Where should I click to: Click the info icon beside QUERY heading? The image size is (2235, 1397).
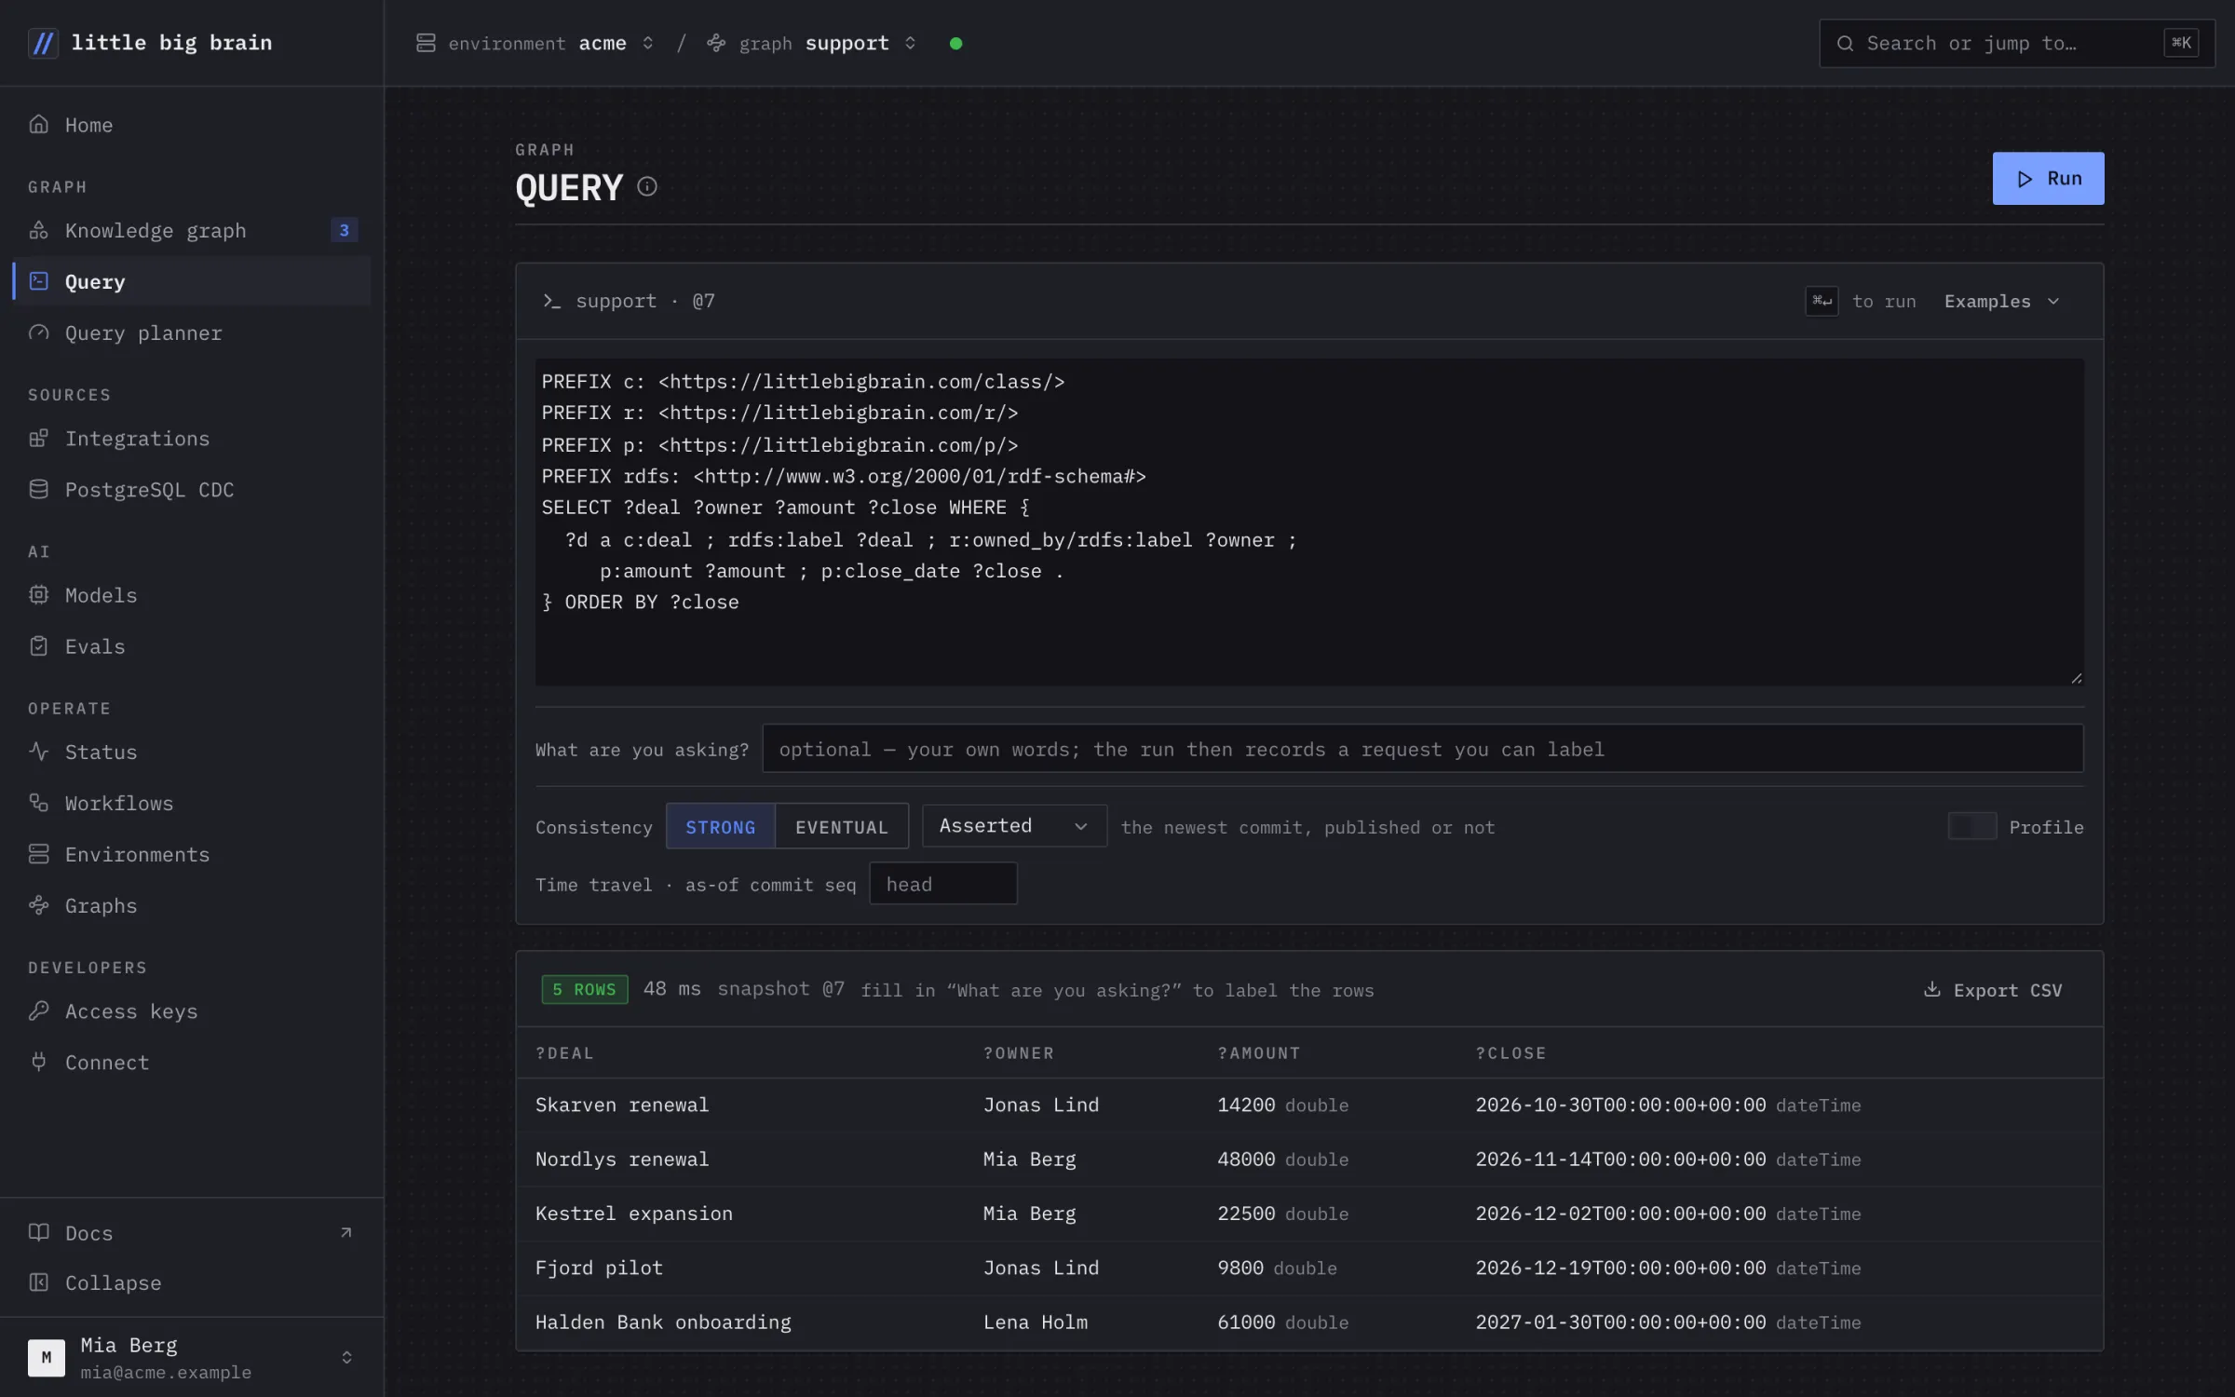(647, 187)
